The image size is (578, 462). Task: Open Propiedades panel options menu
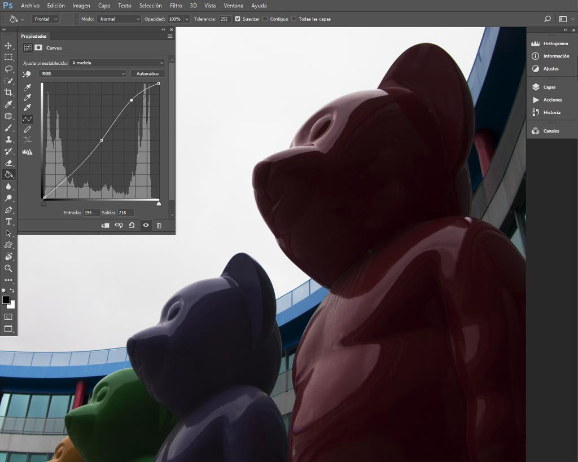point(170,36)
